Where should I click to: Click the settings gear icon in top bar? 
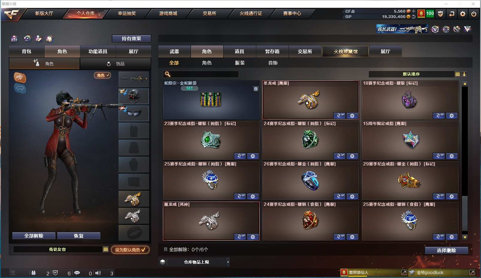tap(463, 14)
